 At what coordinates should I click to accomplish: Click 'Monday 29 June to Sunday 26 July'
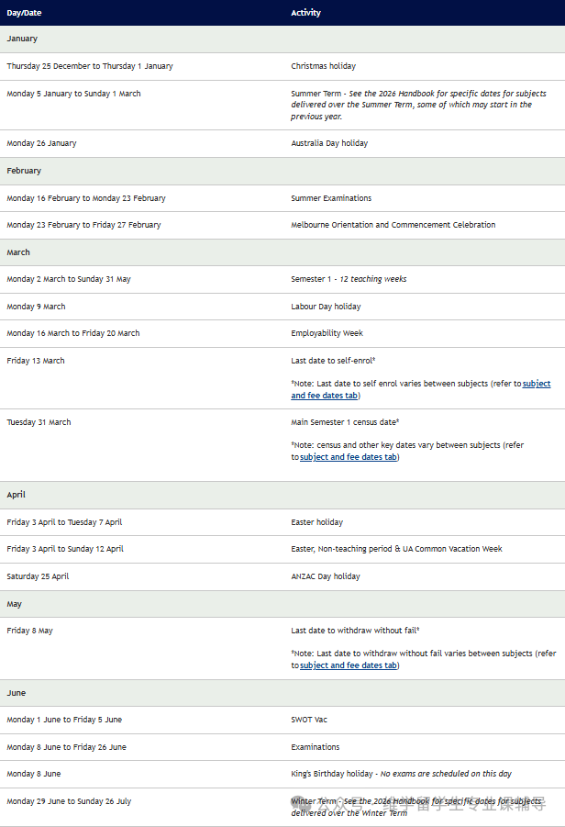point(69,801)
